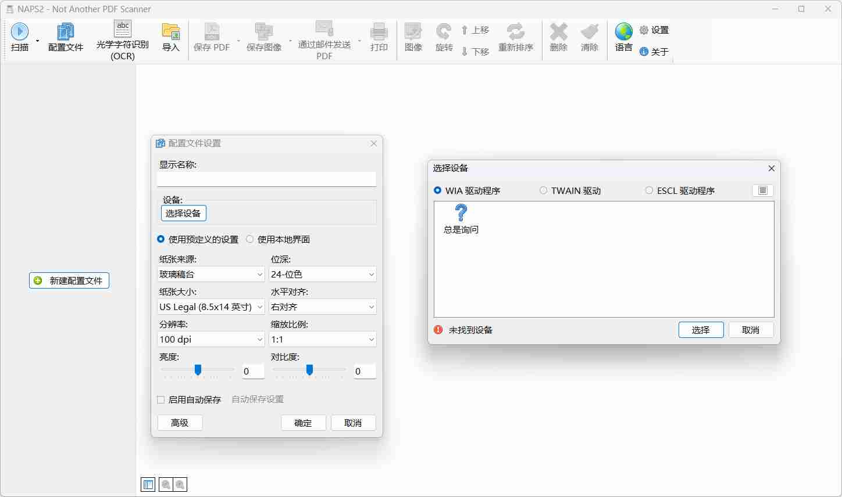This screenshot has width=842, height=497.
Task: Start a scan with the 扫描 tool
Action: point(20,38)
